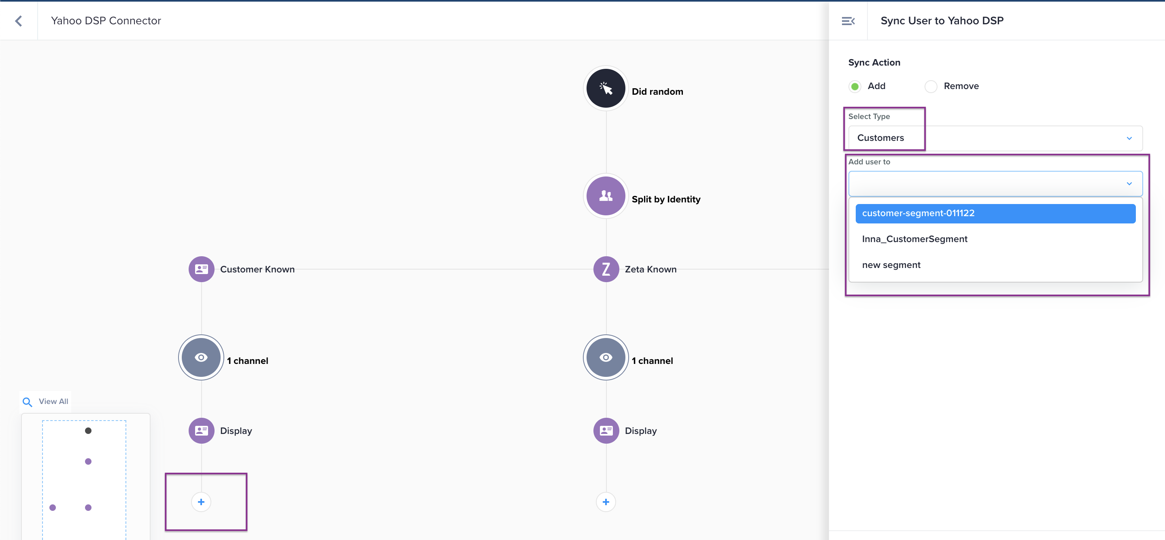Choose Inna_CustomerSegment from the list
The height and width of the screenshot is (540, 1165).
coord(914,239)
